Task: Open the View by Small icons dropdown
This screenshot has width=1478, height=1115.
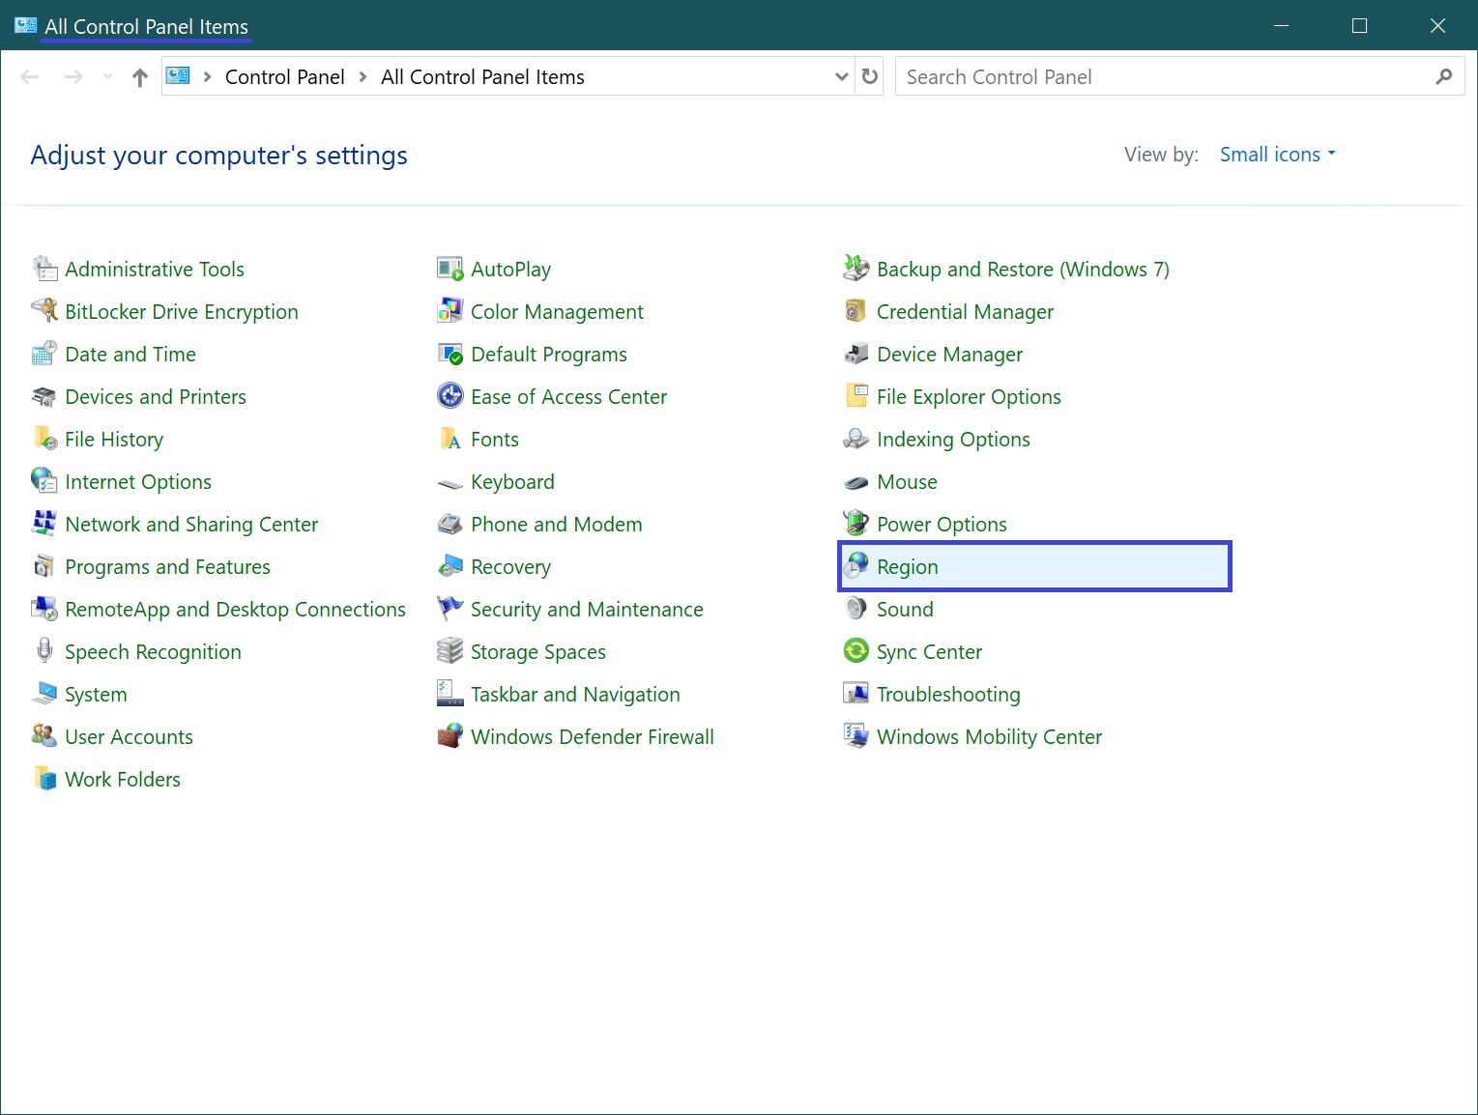Action: coord(1277,155)
